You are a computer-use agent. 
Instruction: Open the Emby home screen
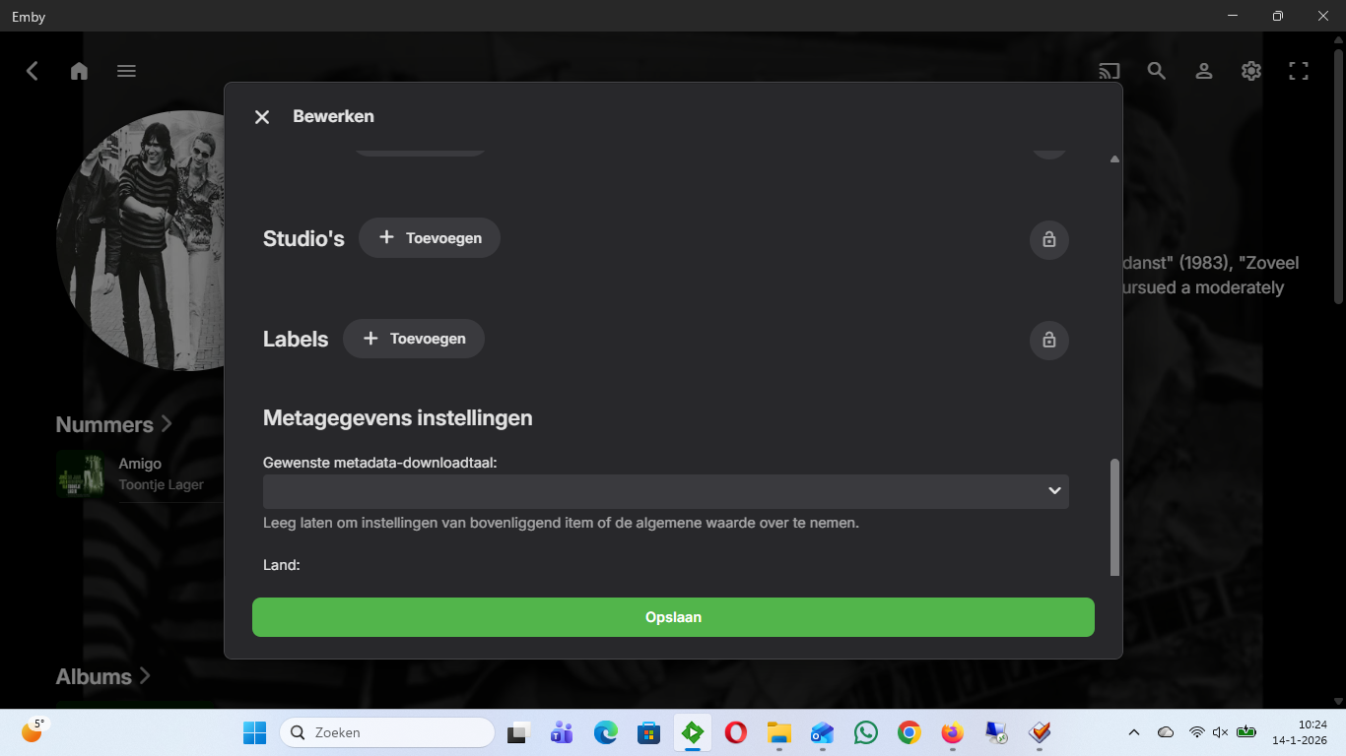coord(80,71)
